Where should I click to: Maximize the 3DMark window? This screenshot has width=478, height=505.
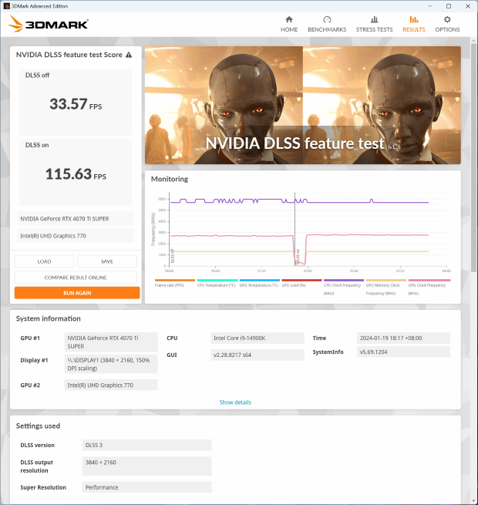[449, 6]
